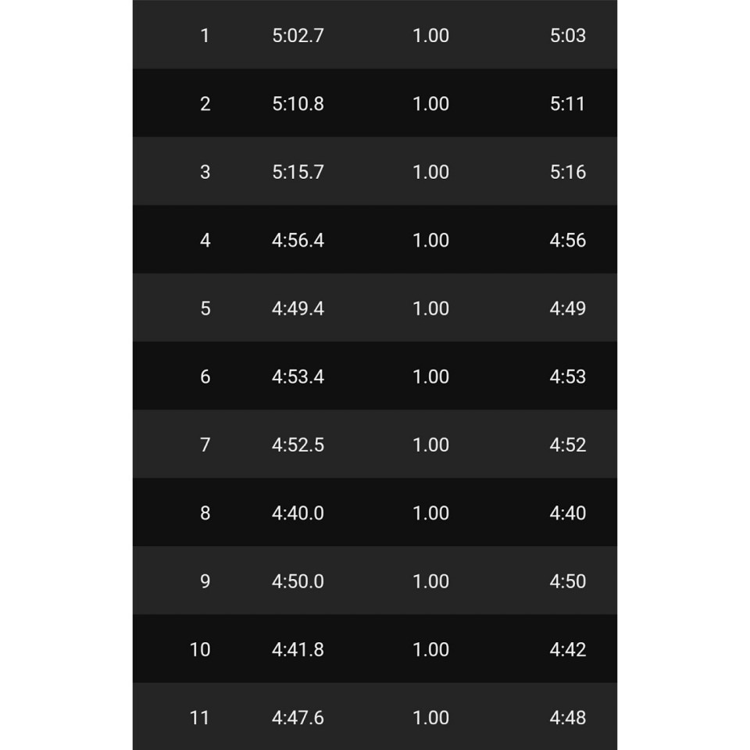Click lap 5 time 4:49.4
Image resolution: width=750 pixels, height=750 pixels.
[298, 309]
